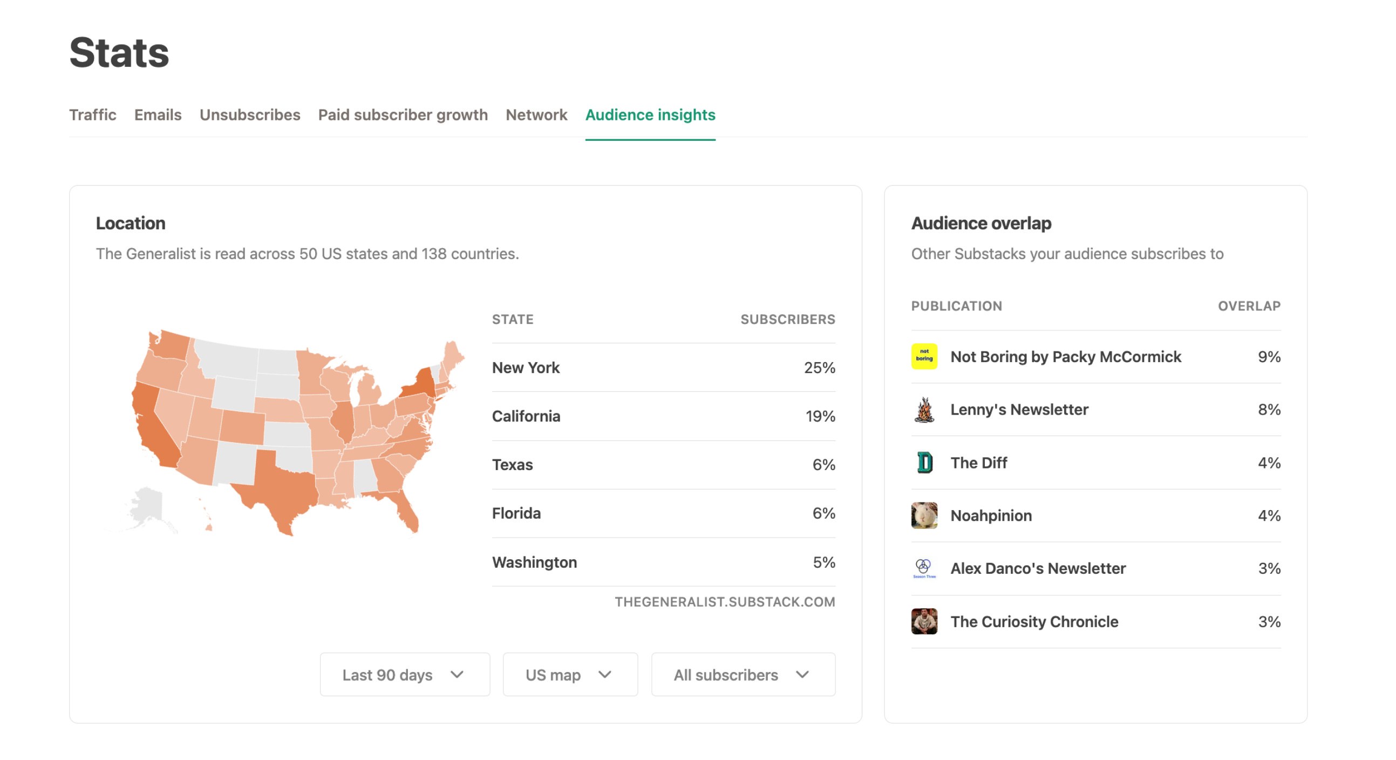Viewport: 1396px width, 760px height.
Task: Click Lenny's Newsletter campfire icon
Action: click(x=924, y=409)
